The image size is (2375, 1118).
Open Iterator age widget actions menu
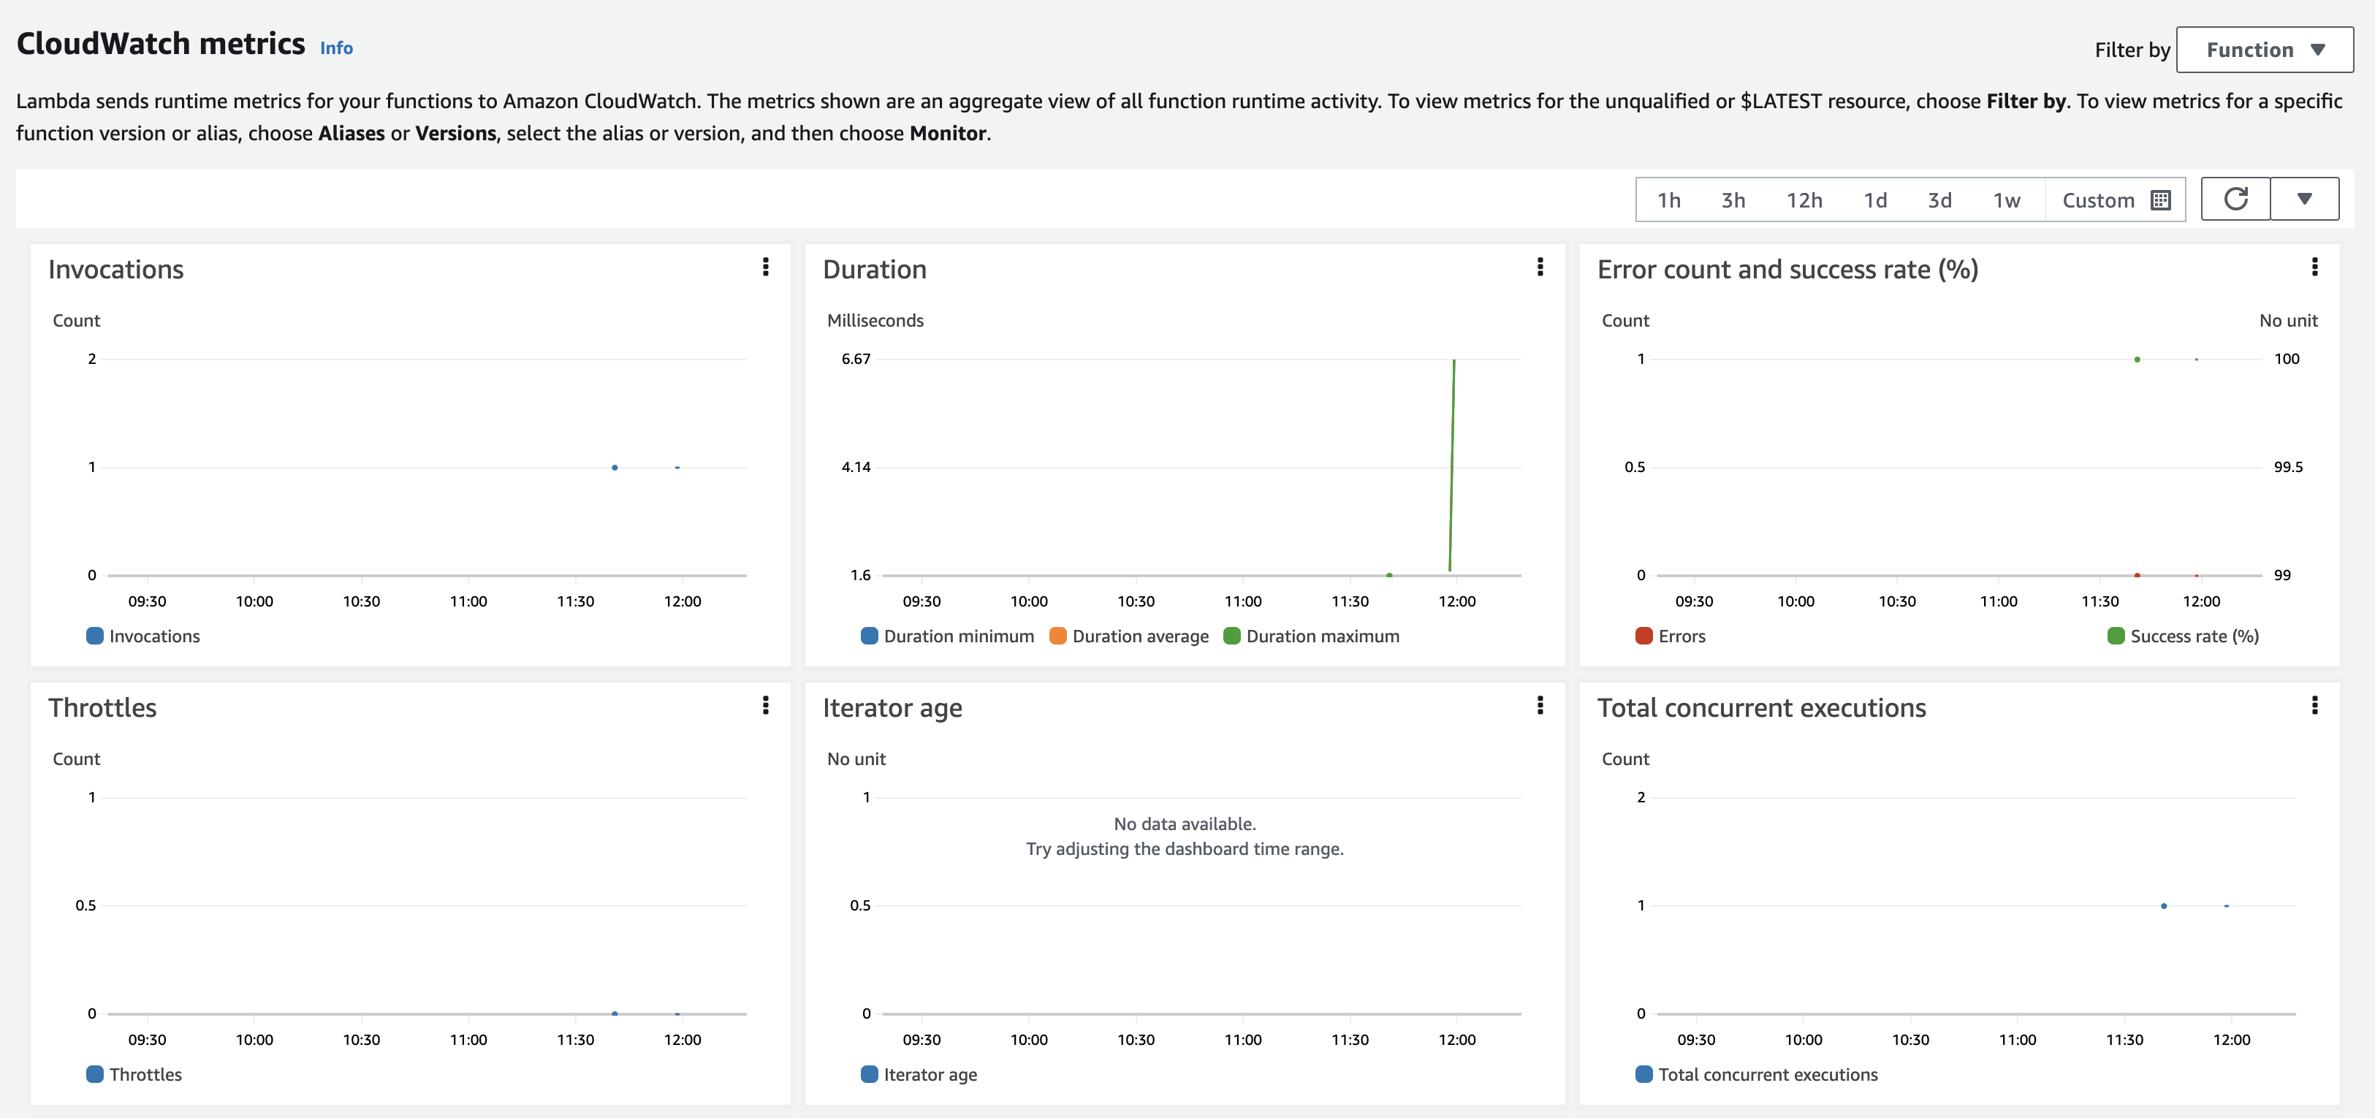(1540, 706)
